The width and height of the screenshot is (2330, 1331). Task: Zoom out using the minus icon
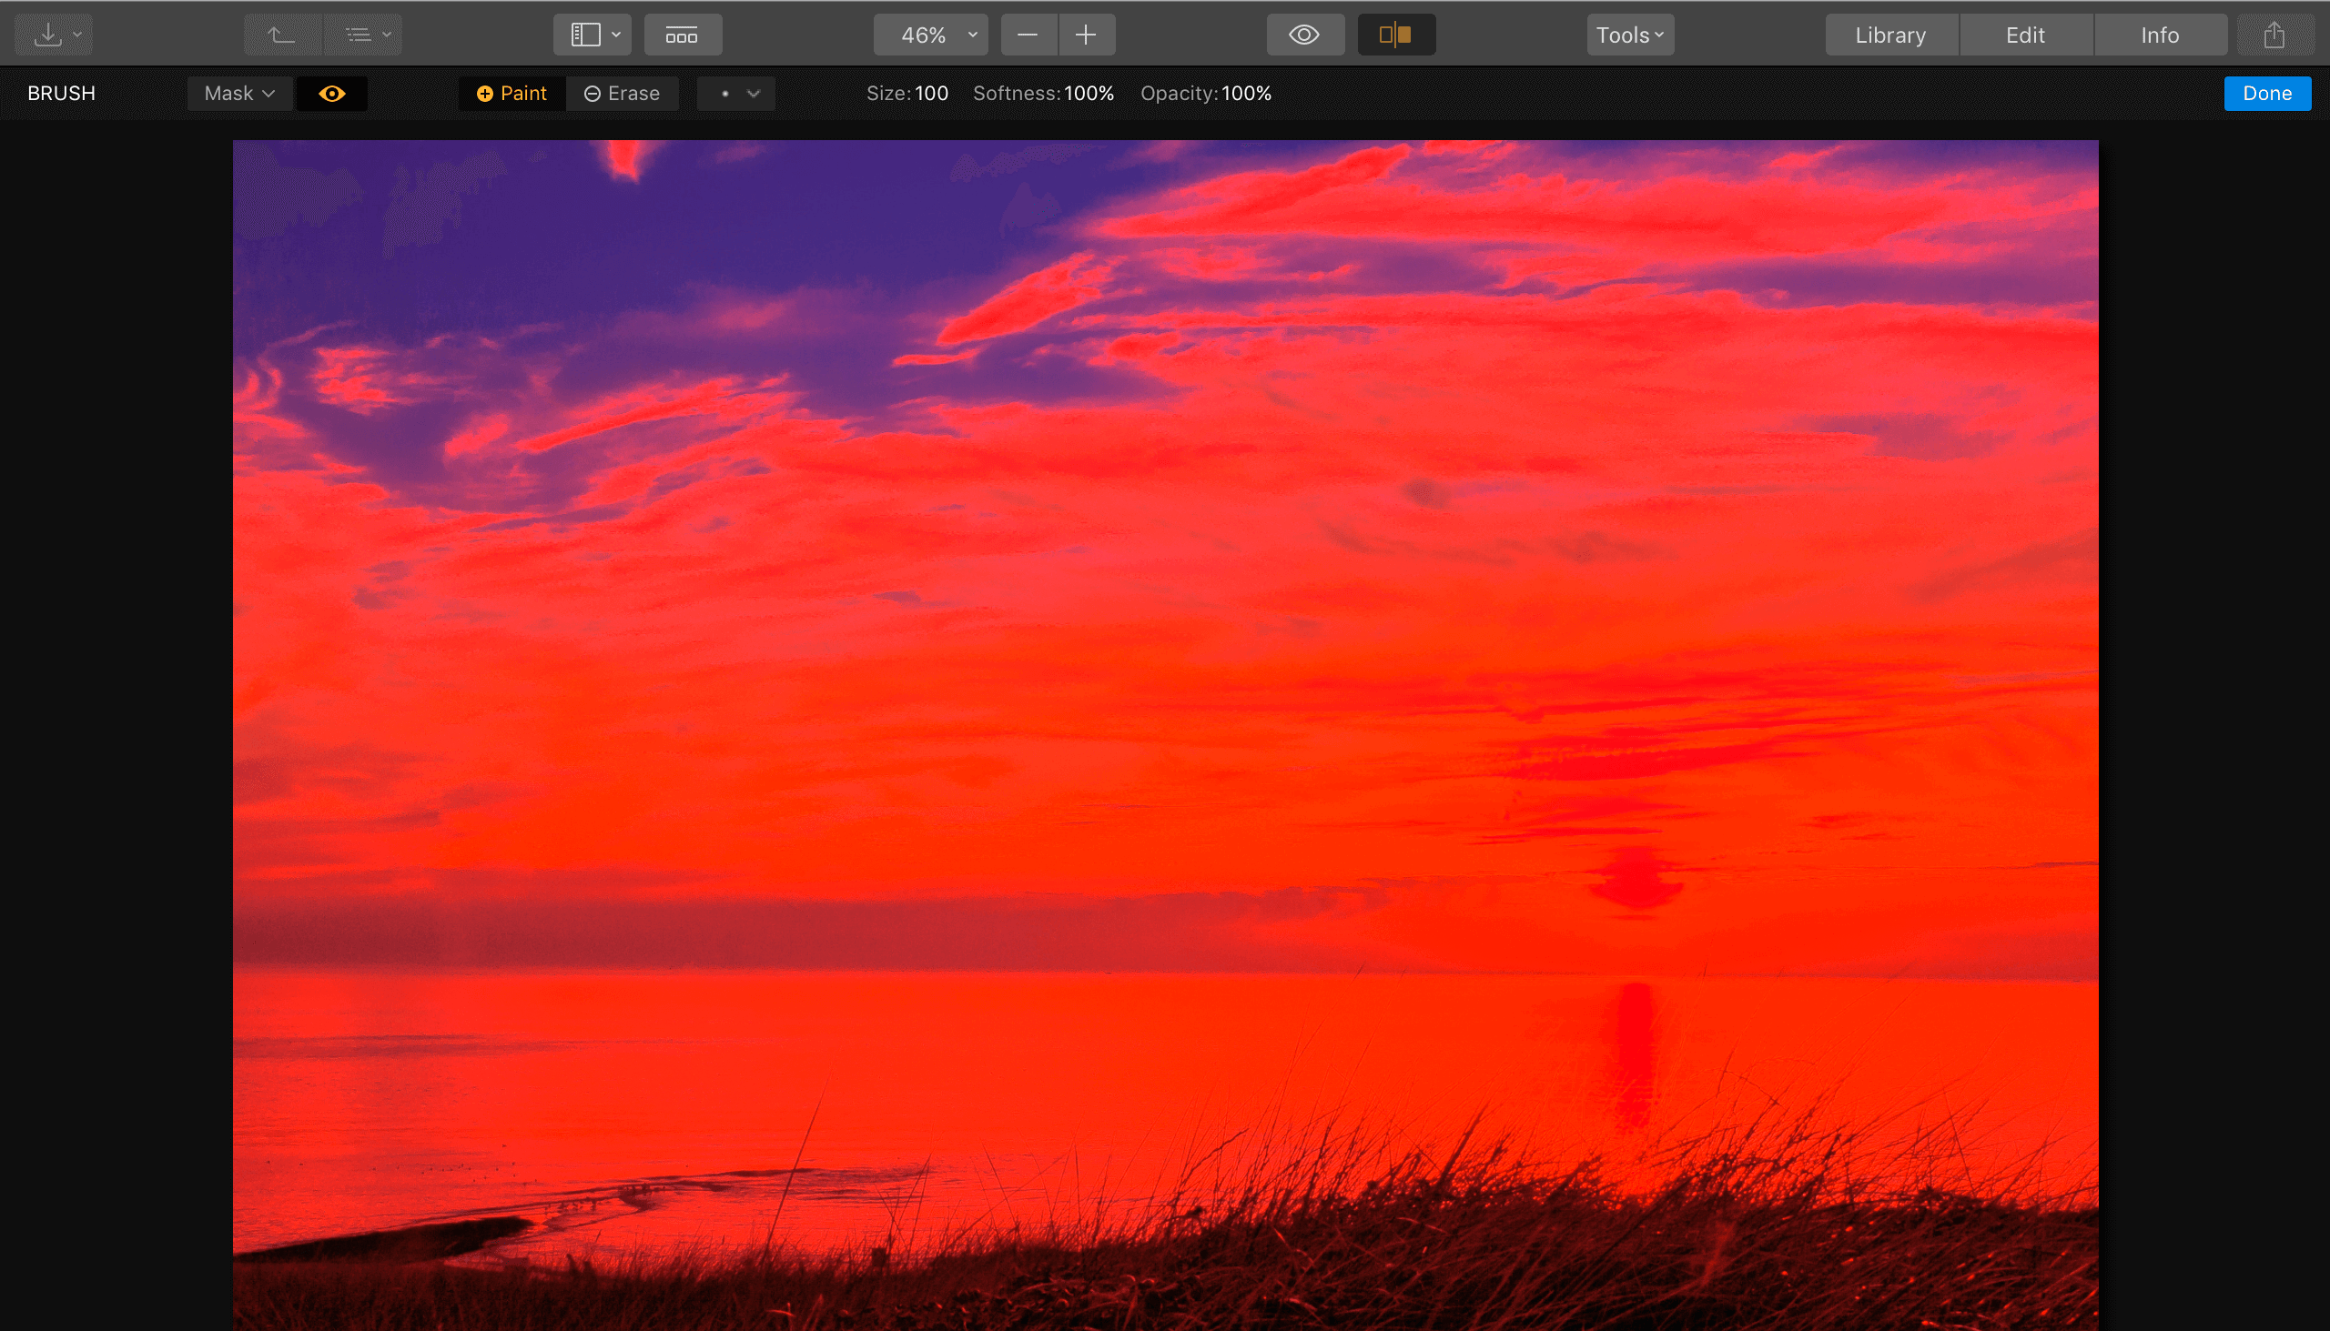click(x=1028, y=34)
